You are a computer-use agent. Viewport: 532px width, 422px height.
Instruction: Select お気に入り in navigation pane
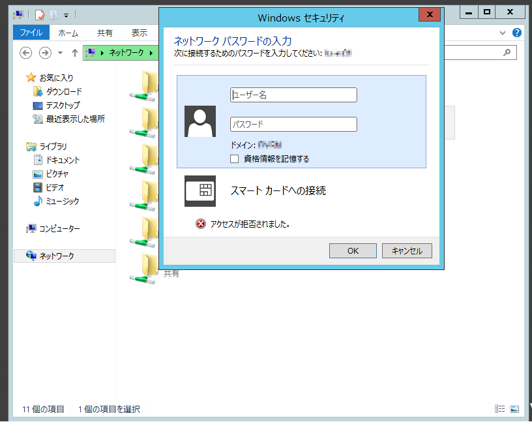pos(56,78)
